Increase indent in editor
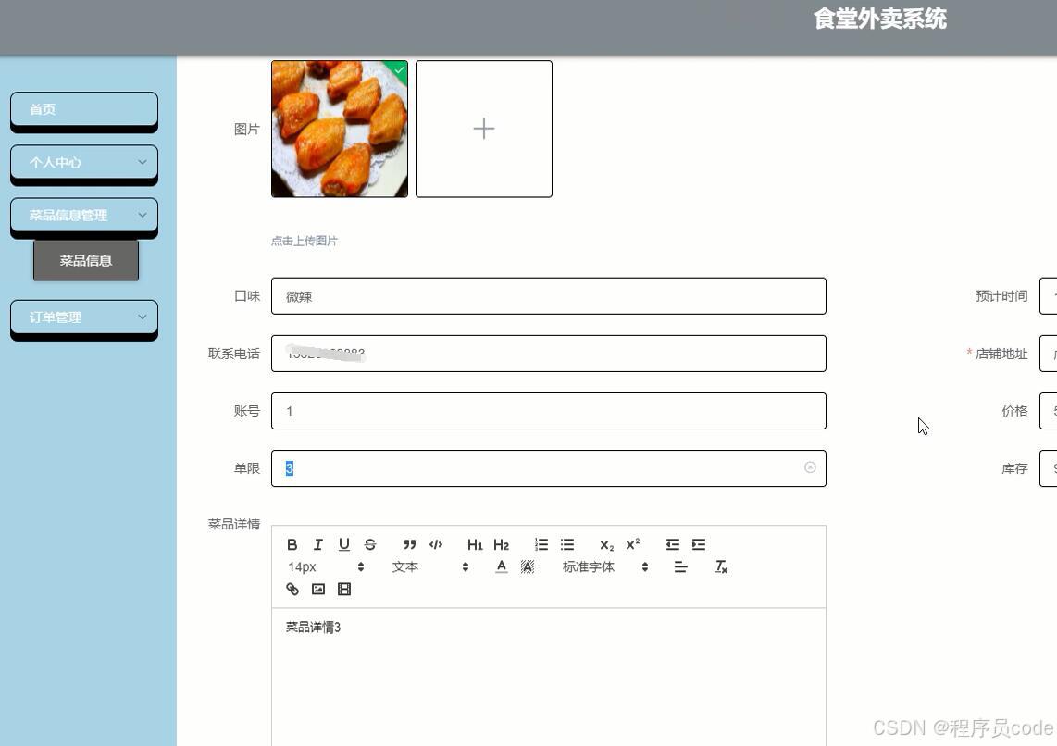 699,544
